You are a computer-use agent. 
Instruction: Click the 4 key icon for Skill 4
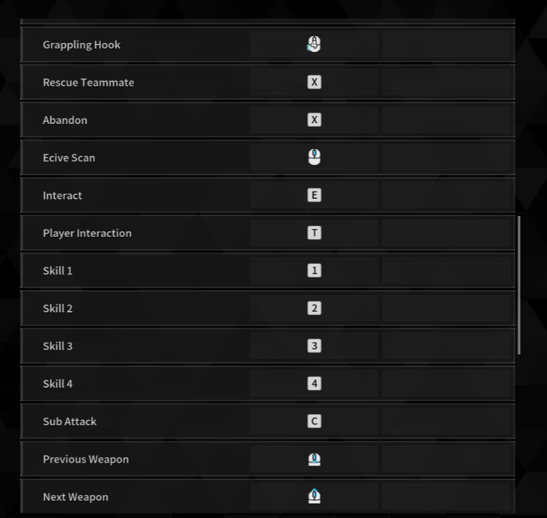click(314, 384)
